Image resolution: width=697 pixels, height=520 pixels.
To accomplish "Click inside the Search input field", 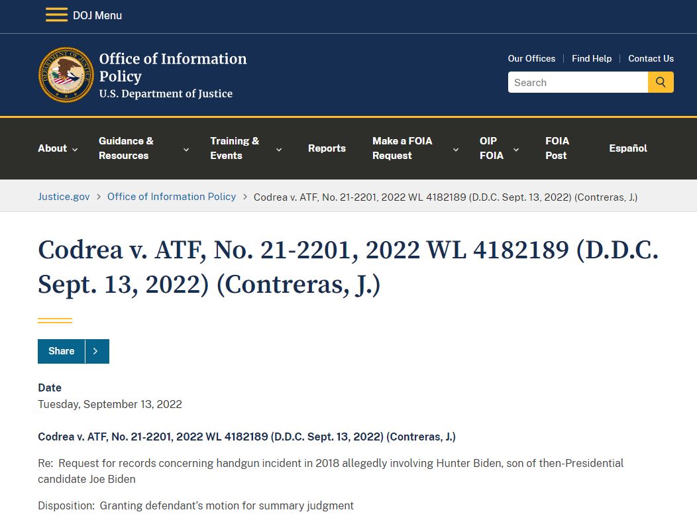I will tap(578, 82).
